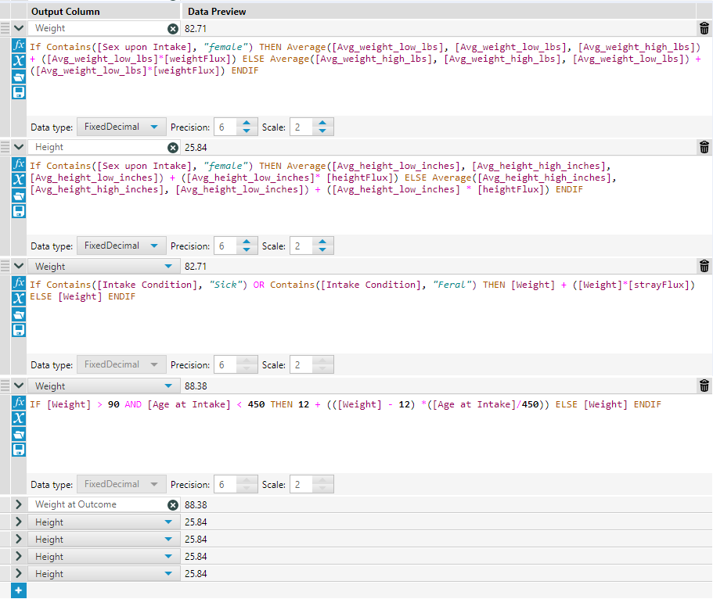The image size is (713, 599).
Task: Grab drag handle of expanded Height expression
Action: (5, 147)
